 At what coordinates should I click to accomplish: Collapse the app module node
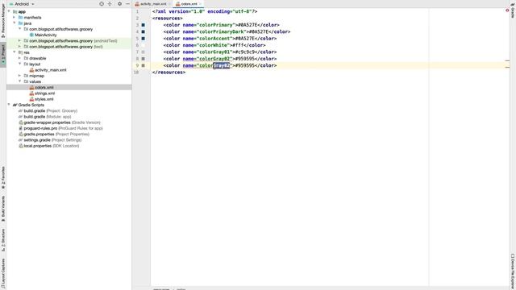9,11
